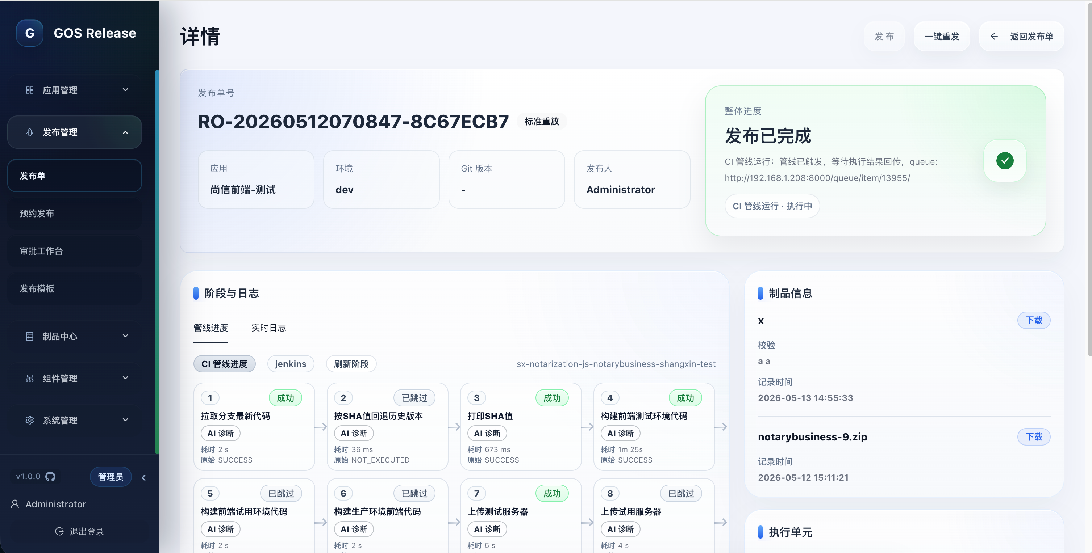The image size is (1092, 553).
Task: Click AI 诊断 for 构建前端测试环境代码
Action: click(620, 433)
